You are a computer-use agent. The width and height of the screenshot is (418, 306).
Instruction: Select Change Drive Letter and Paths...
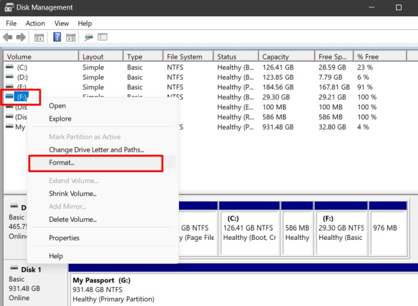(x=96, y=150)
